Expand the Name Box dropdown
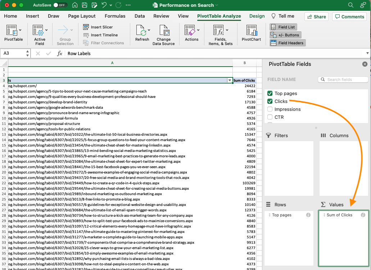This screenshot has width=371, height=270. point(28,53)
